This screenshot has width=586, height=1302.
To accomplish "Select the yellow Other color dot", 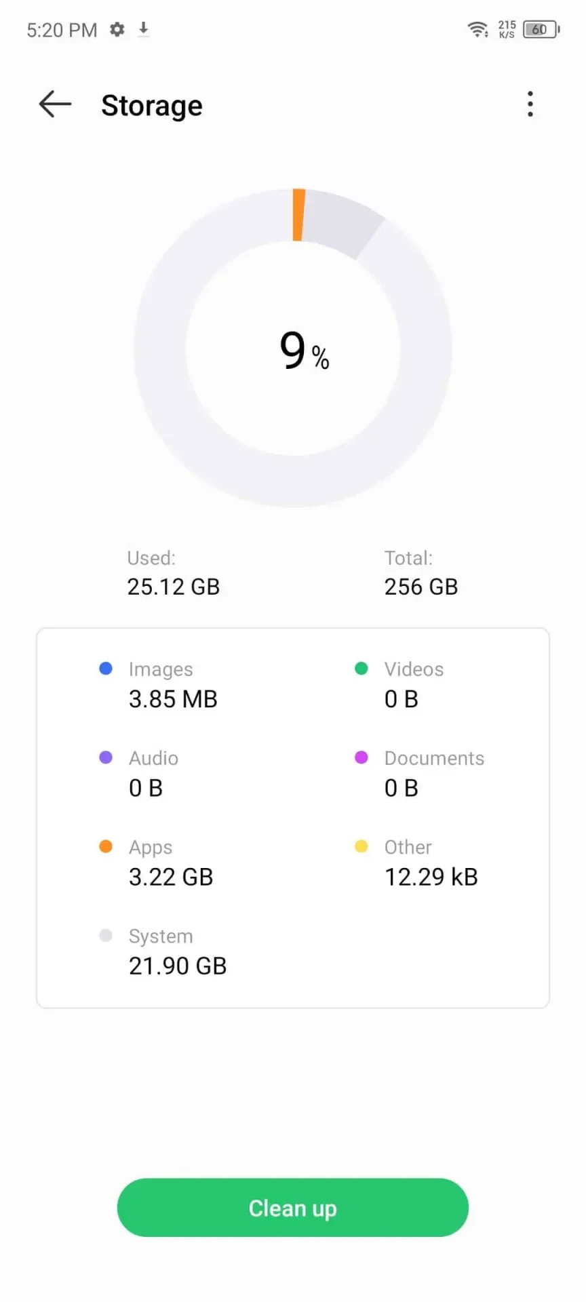I will [362, 846].
